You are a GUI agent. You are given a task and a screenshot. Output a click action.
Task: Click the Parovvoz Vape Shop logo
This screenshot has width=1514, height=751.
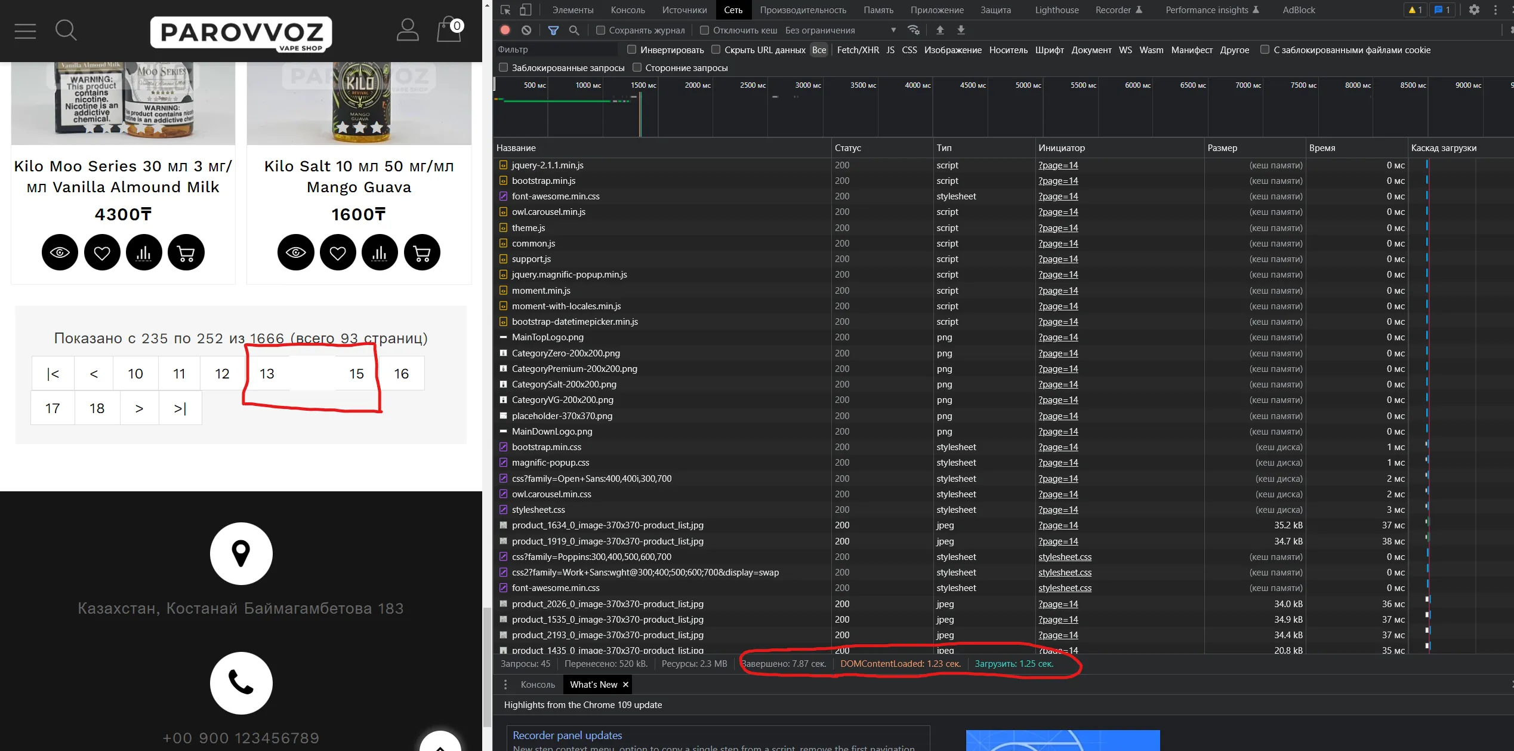click(241, 34)
